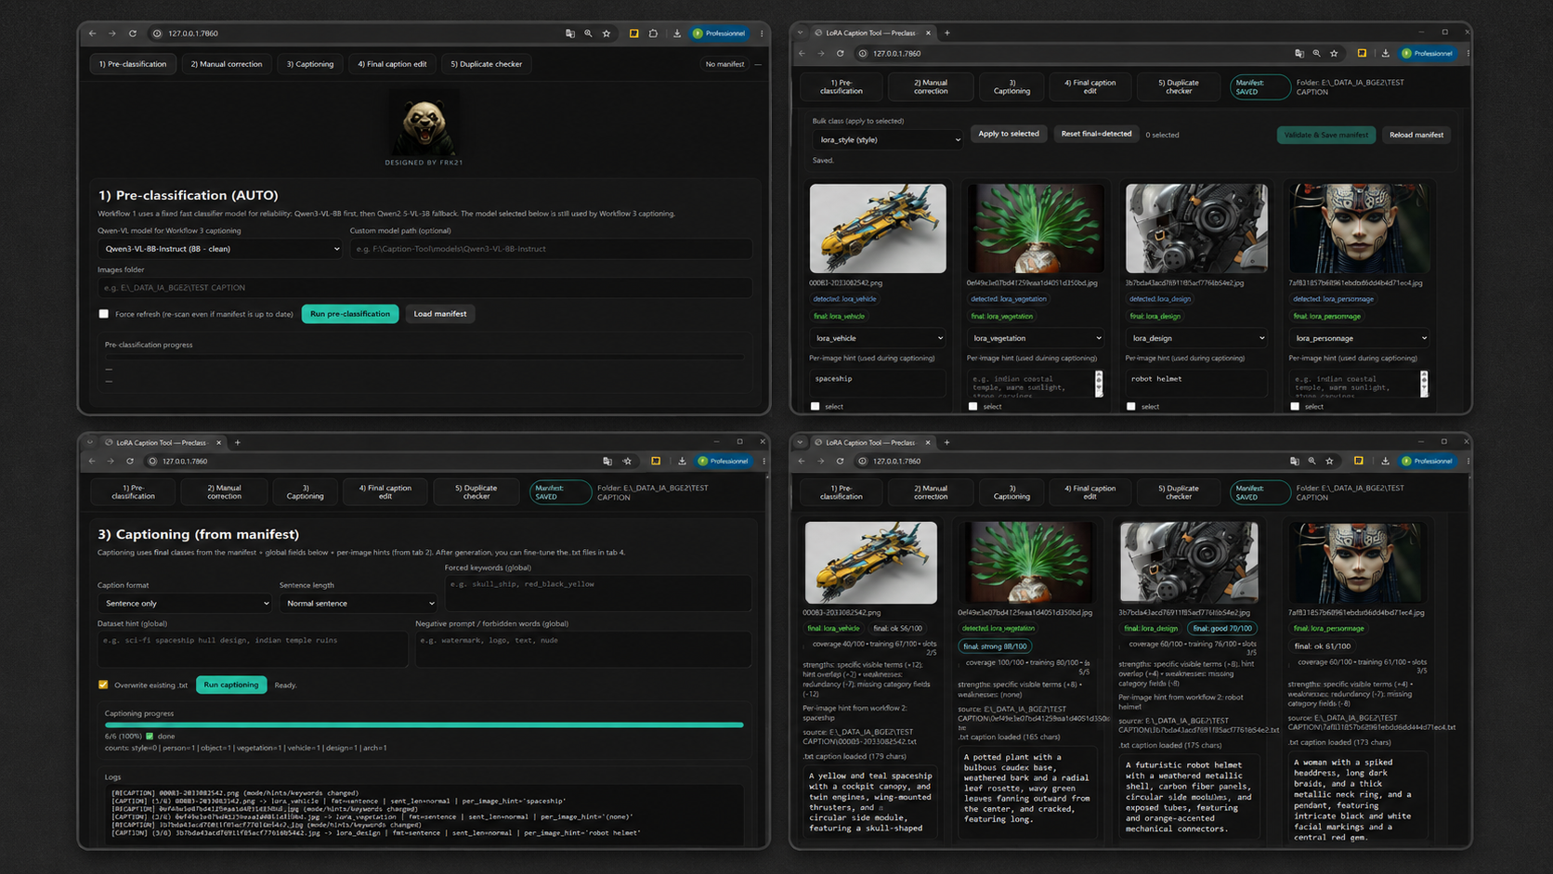The height and width of the screenshot is (874, 1553).
Task: Click Validate & Save manifest button
Action: coord(1326,135)
